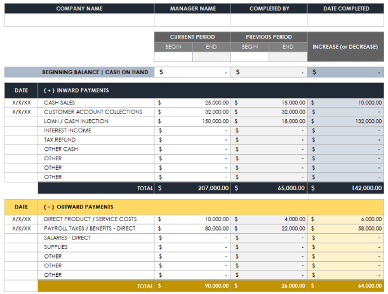This screenshot has width=388, height=294.
Task: Select the COMPANY NAME header cell
Action: (x=79, y=8)
